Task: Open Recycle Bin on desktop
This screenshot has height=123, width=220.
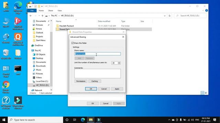Action: [6, 54]
